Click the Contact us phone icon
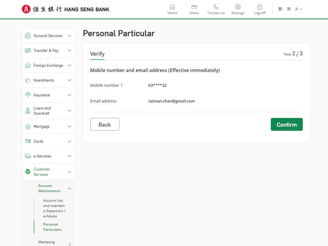 point(216,7)
